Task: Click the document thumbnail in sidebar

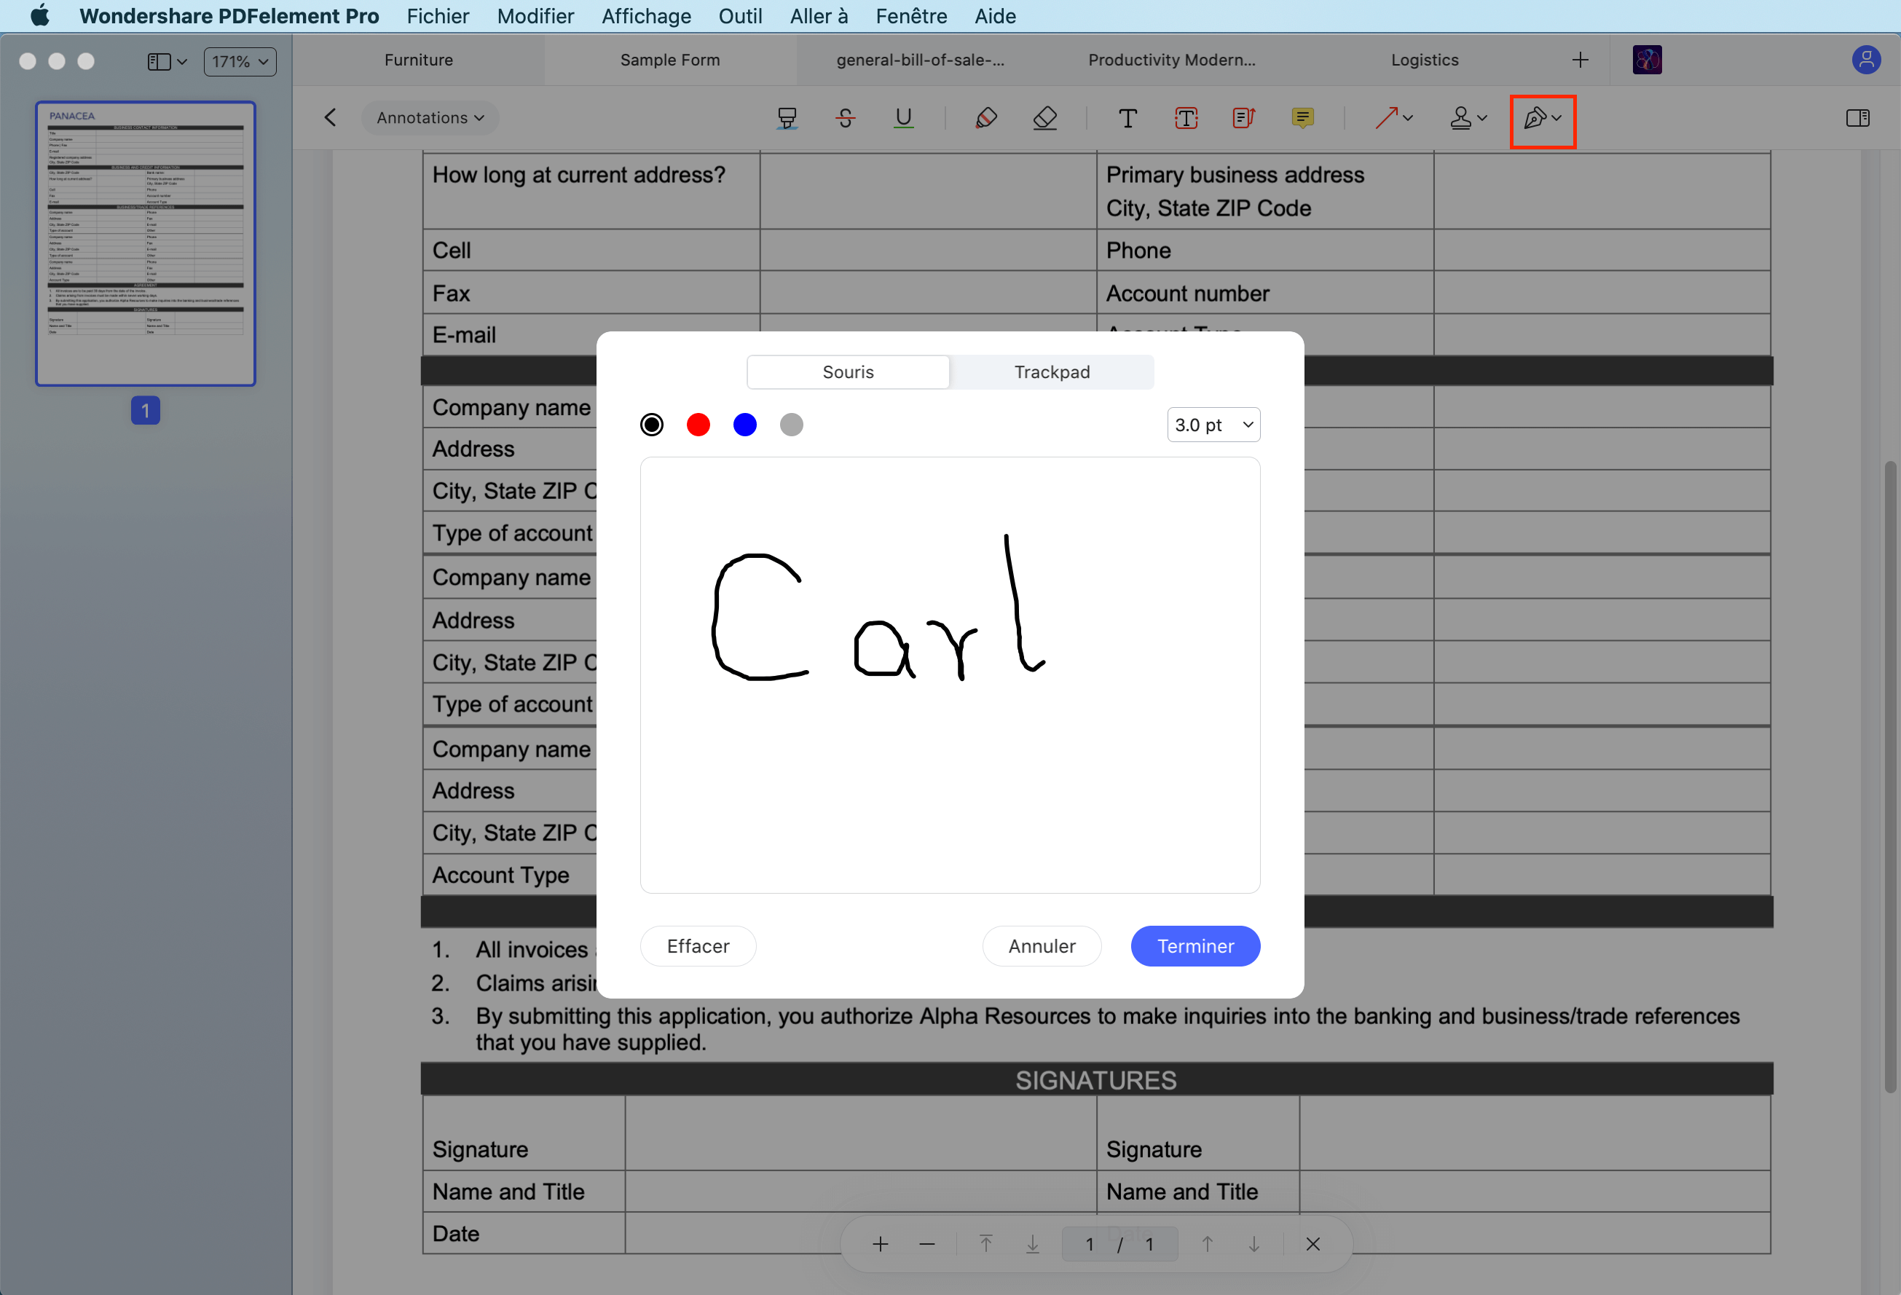Action: coord(144,244)
